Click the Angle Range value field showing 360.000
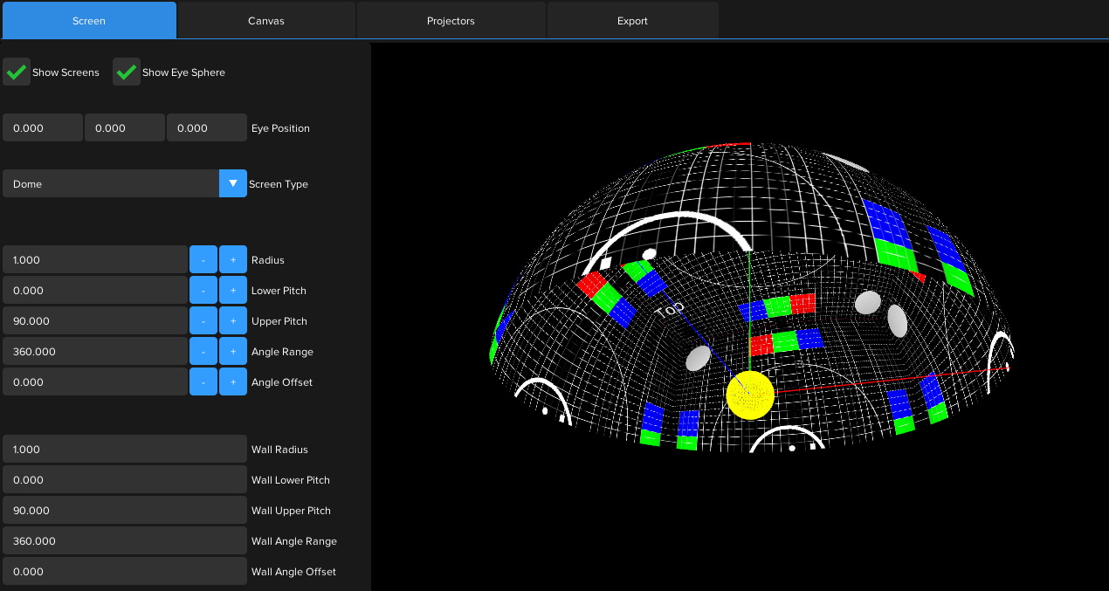1109x591 pixels. click(95, 350)
